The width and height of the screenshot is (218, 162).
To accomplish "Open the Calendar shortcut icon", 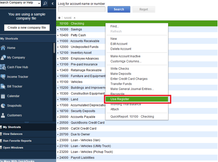I will point(3,96).
